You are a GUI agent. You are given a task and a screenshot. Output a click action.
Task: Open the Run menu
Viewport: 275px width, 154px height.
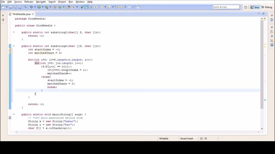(x=71, y=2)
